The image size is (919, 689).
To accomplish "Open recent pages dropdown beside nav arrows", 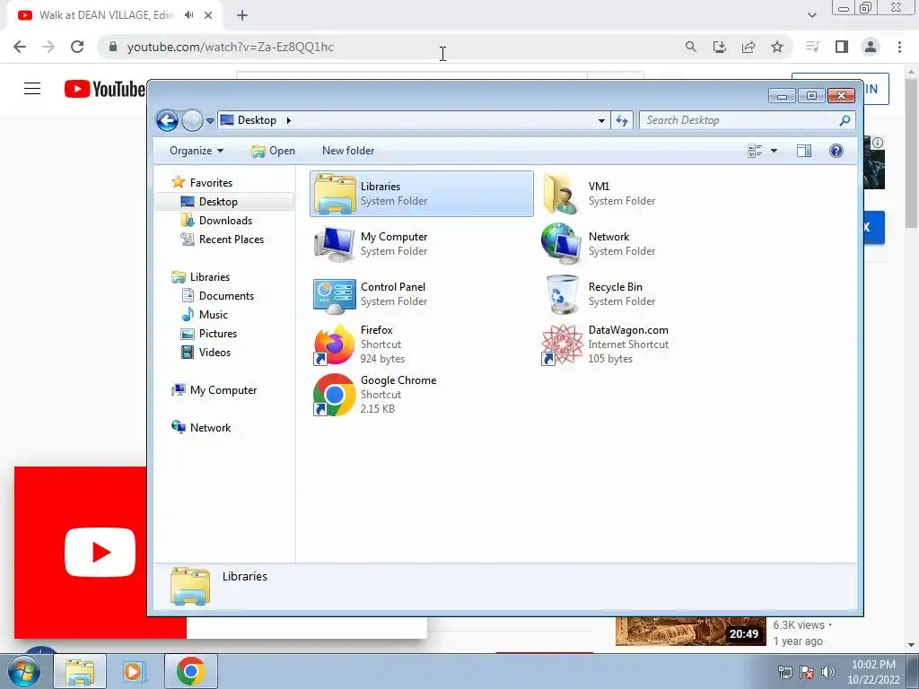I will (210, 121).
